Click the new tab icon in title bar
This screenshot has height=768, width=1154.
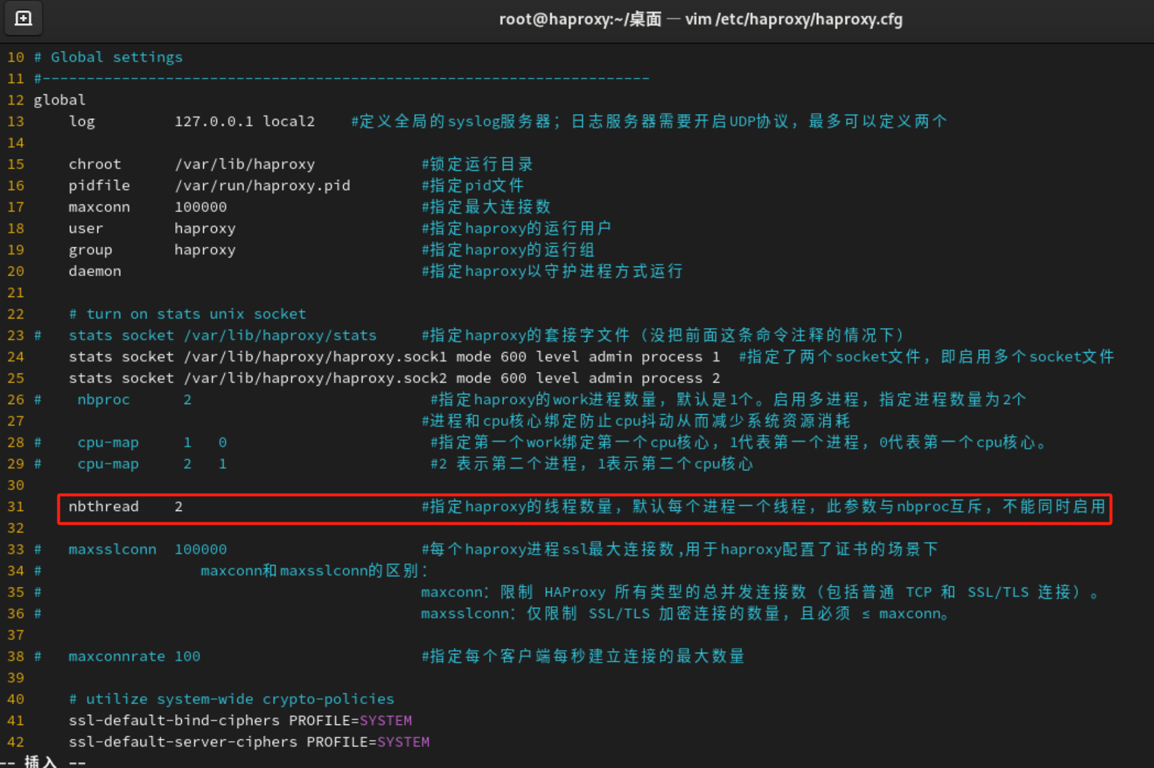[x=23, y=19]
